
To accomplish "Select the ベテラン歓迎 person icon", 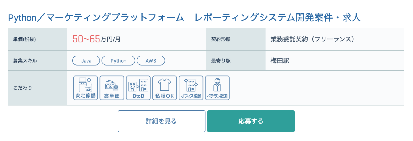I will (217, 88).
